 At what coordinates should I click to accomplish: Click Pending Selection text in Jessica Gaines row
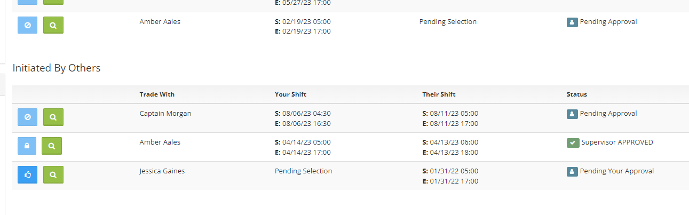pyautogui.click(x=303, y=171)
